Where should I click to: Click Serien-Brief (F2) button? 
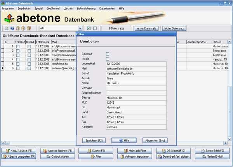tap(212, 151)
